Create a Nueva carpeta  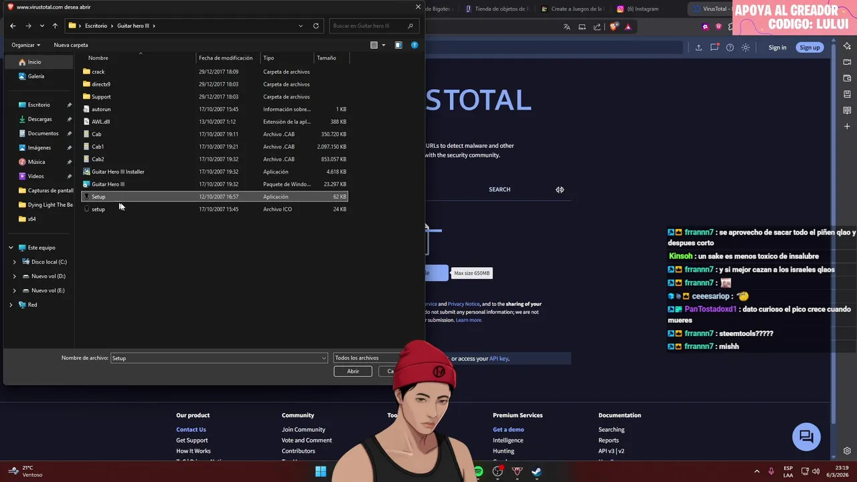coord(71,45)
